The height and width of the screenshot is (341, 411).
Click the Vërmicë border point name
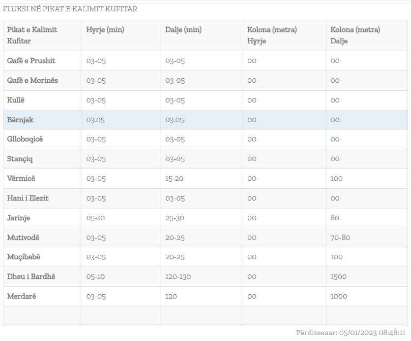[21, 178]
